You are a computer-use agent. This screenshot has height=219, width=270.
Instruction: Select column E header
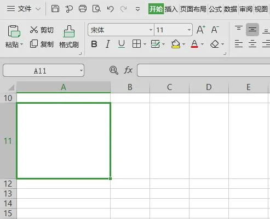[249, 87]
